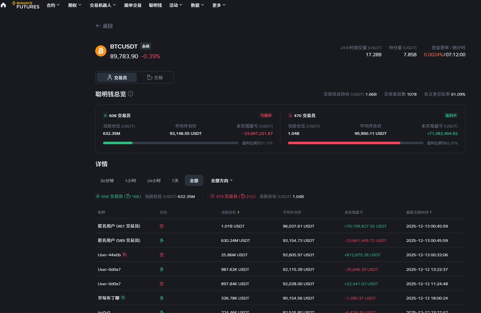Click the red whale icon next to User-44e0b
Screen dimensions: 481x313
point(125,255)
